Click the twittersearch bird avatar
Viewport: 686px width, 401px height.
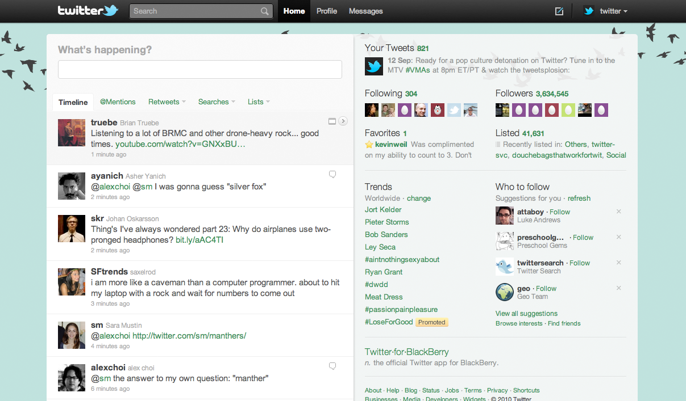tap(505, 267)
